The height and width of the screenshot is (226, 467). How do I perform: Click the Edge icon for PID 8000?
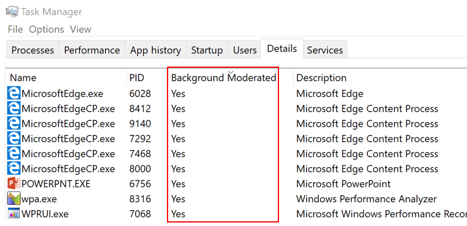coord(13,169)
